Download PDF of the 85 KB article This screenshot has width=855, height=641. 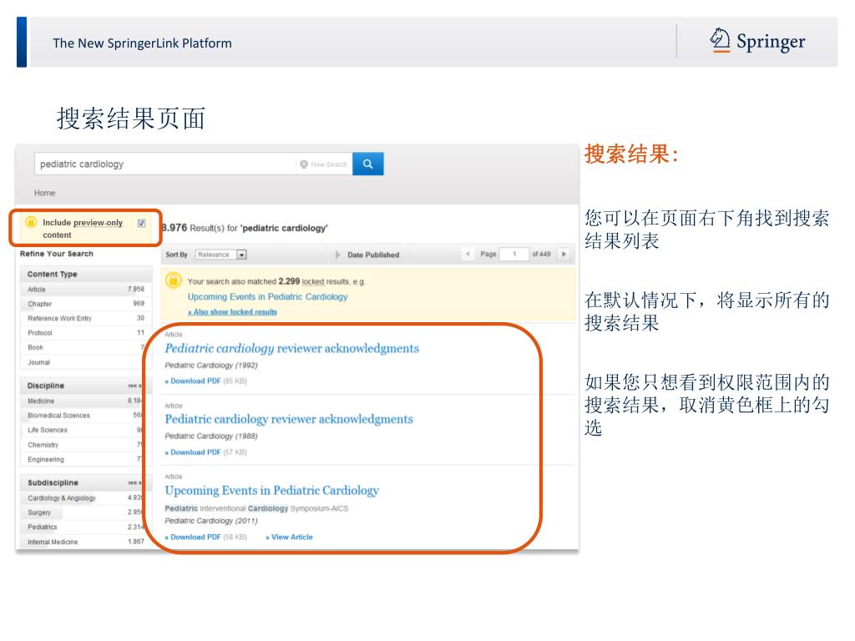coord(193,381)
